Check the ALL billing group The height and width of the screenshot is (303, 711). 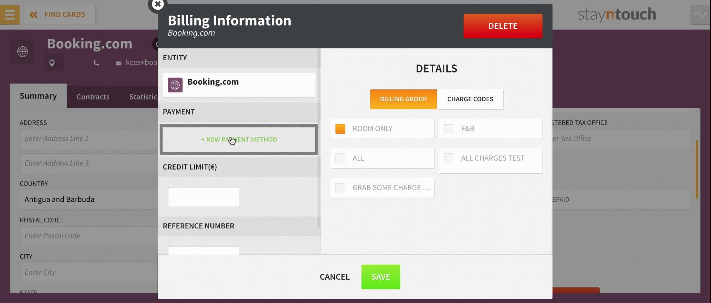click(x=340, y=158)
